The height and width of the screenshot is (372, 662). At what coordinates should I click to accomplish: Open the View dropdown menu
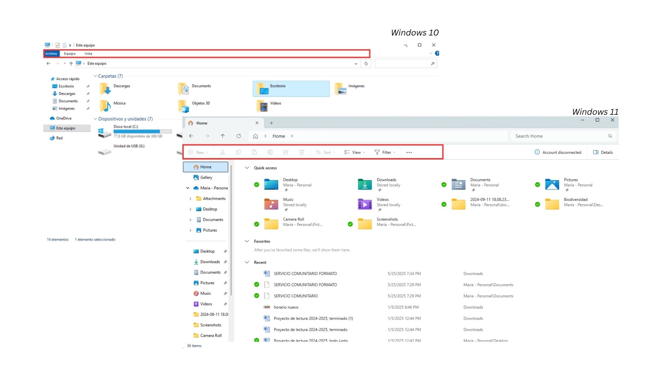(x=354, y=152)
